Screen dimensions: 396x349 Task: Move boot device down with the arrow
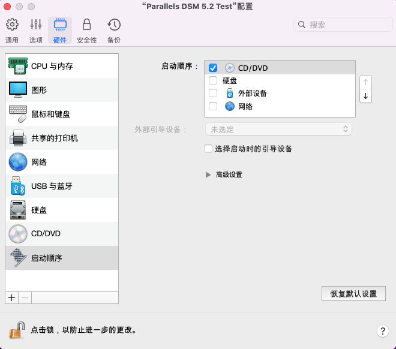click(365, 96)
